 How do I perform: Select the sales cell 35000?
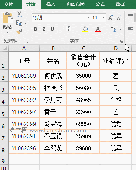pyautogui.click(x=83, y=75)
